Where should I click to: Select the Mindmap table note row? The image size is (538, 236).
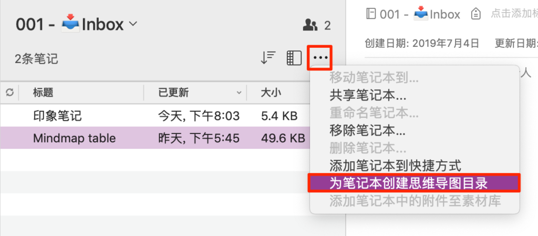[155, 138]
